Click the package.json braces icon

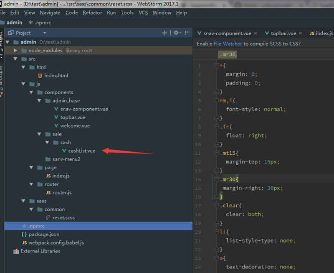pyautogui.click(x=24, y=235)
